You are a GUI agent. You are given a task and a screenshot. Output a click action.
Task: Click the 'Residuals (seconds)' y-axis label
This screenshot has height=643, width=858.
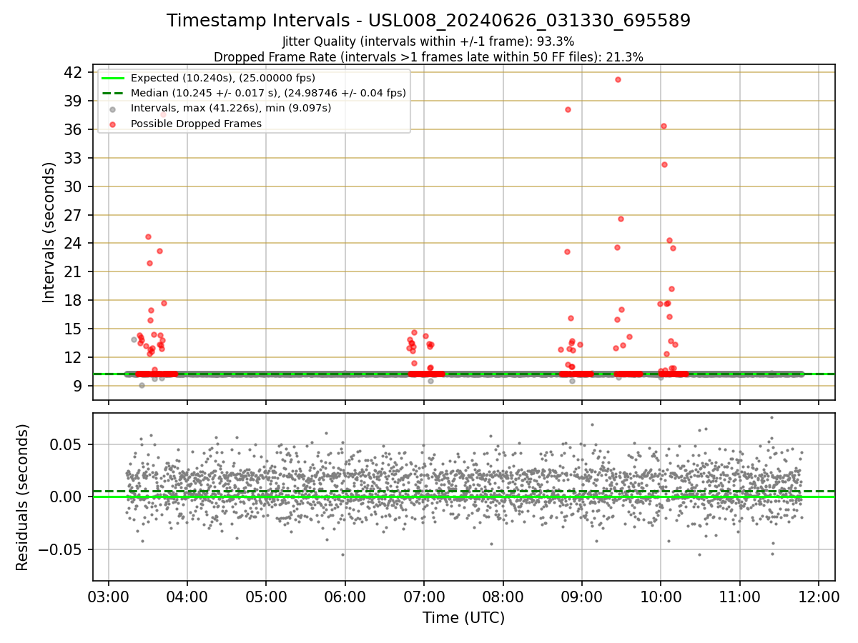(23, 497)
